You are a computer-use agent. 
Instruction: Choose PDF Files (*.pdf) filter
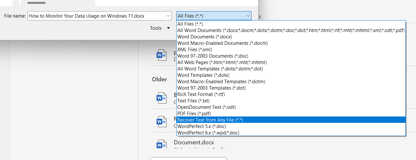(291, 114)
